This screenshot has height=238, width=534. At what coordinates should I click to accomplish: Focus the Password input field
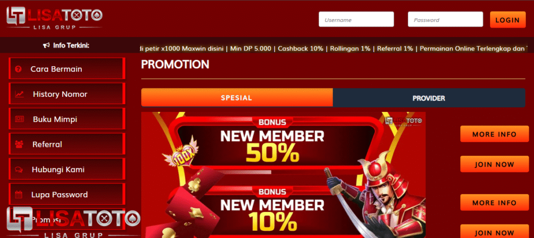coord(445,19)
